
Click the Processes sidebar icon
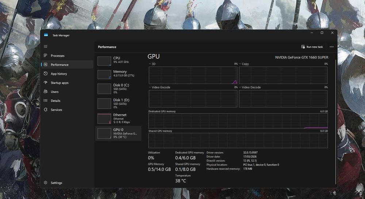[45, 56]
